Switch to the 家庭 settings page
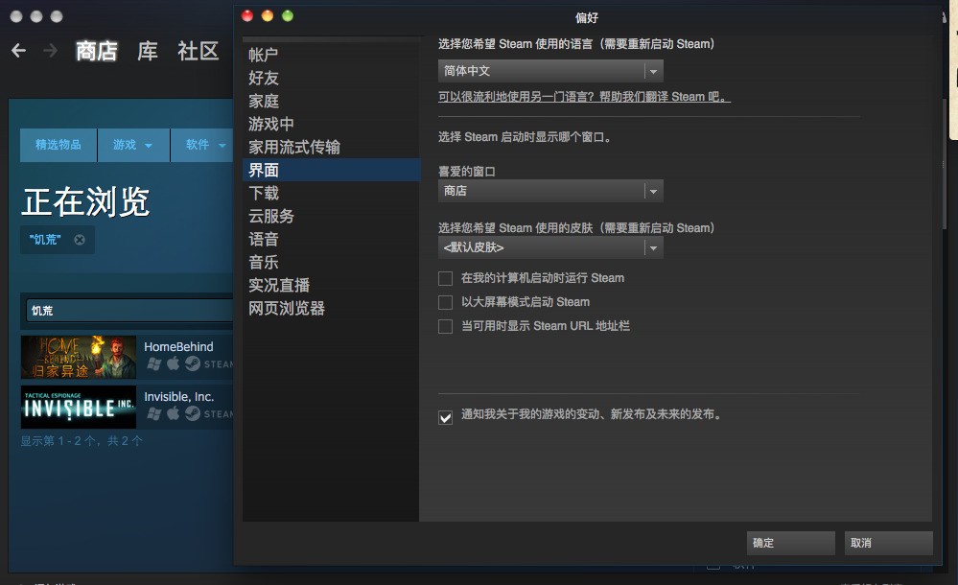This screenshot has width=958, height=585. (x=331, y=101)
